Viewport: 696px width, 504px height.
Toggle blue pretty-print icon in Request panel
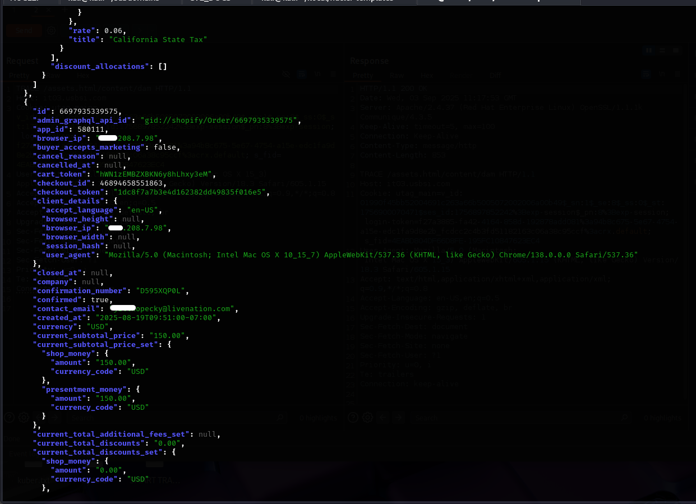pyautogui.click(x=301, y=75)
